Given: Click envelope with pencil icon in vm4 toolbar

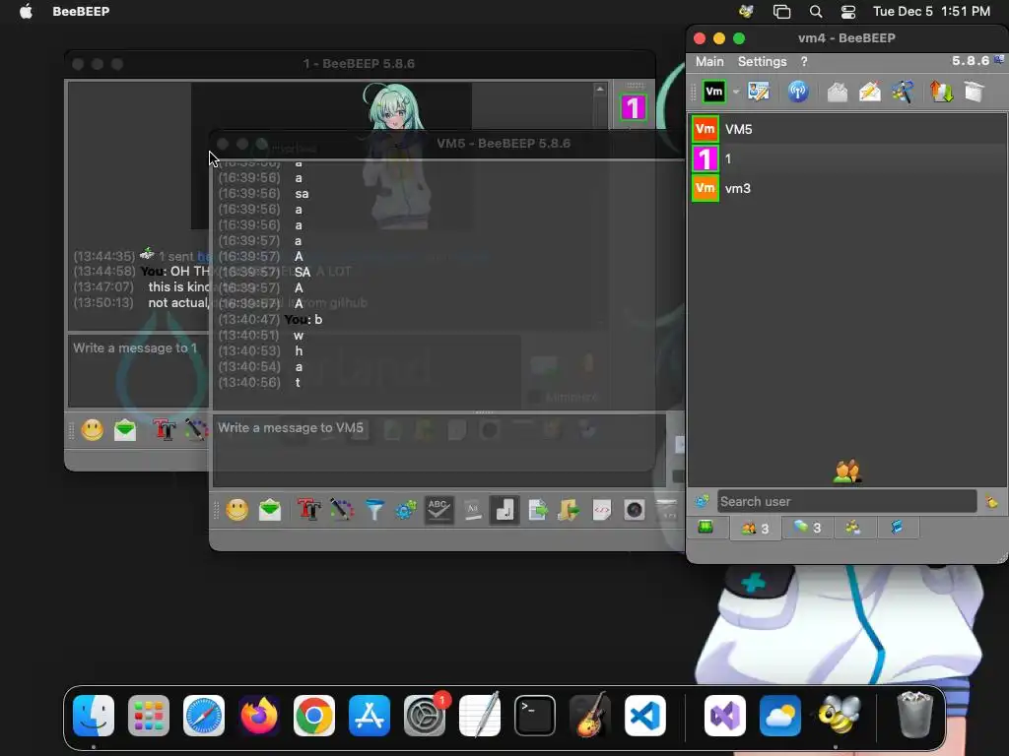Looking at the screenshot, I should 870,92.
